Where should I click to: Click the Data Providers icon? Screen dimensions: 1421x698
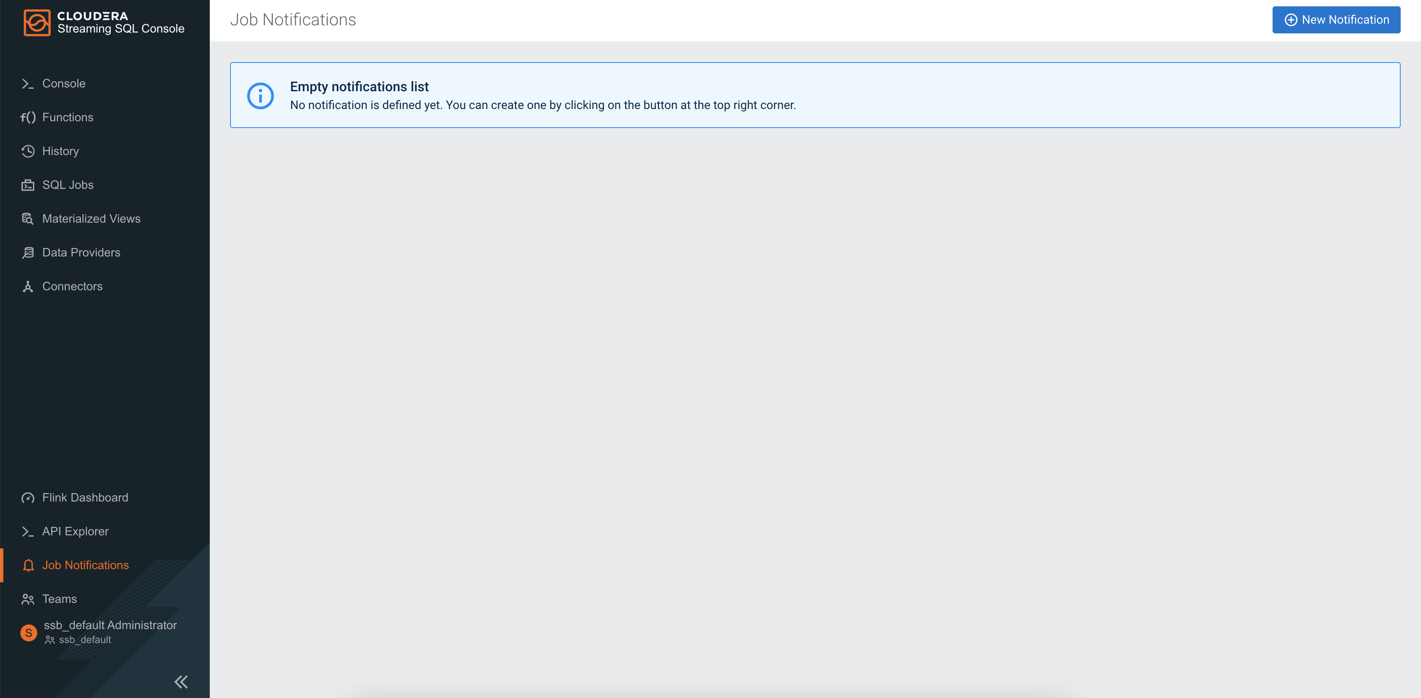coord(27,252)
